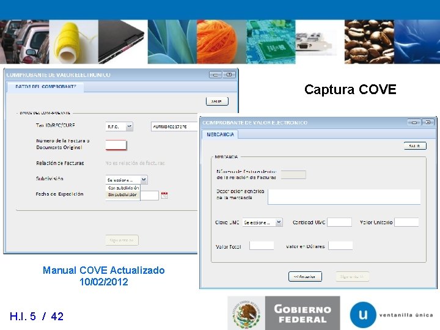Click the parked cars banner image

(x=24, y=42)
